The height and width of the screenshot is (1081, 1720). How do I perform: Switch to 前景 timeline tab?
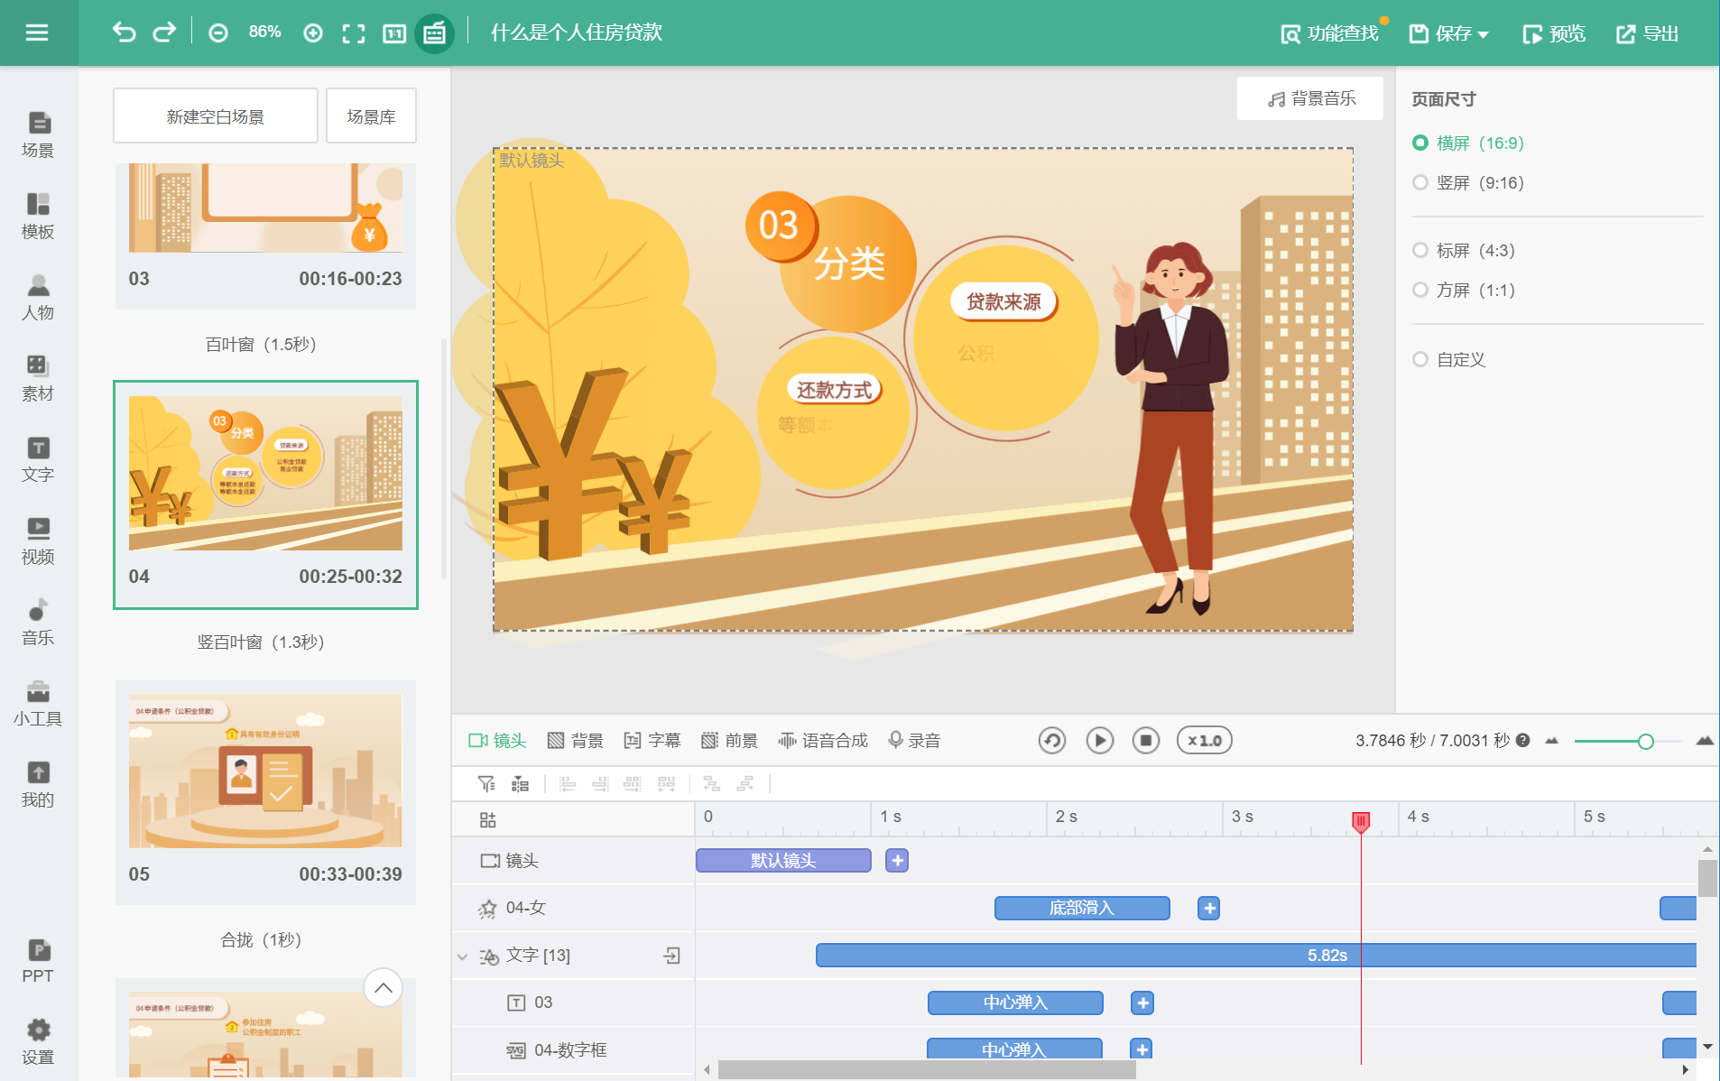[730, 741]
